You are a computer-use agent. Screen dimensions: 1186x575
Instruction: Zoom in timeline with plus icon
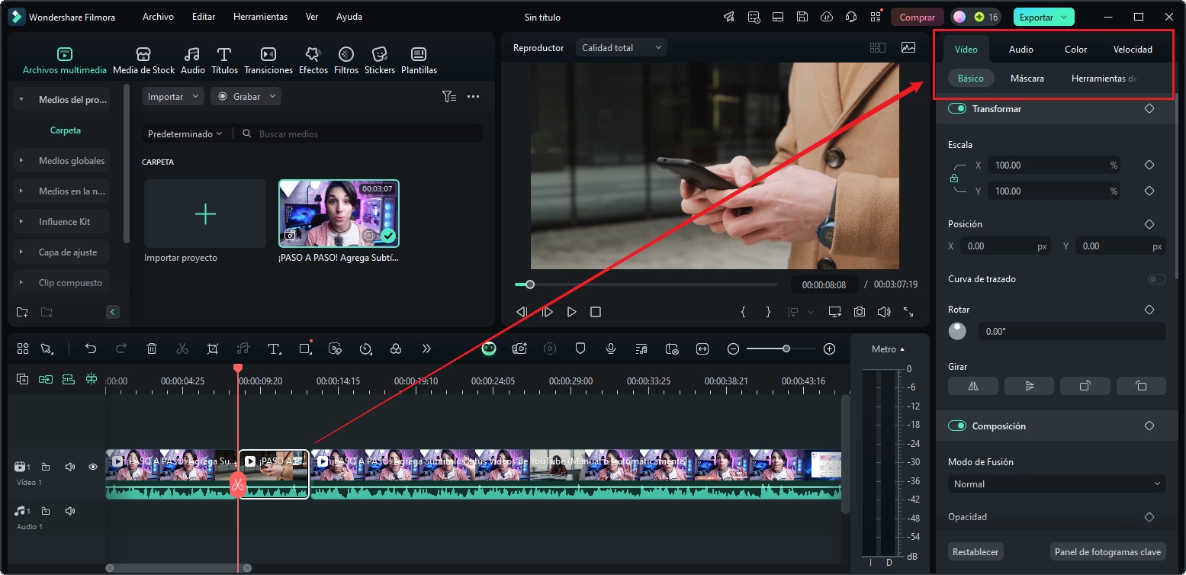pos(830,349)
